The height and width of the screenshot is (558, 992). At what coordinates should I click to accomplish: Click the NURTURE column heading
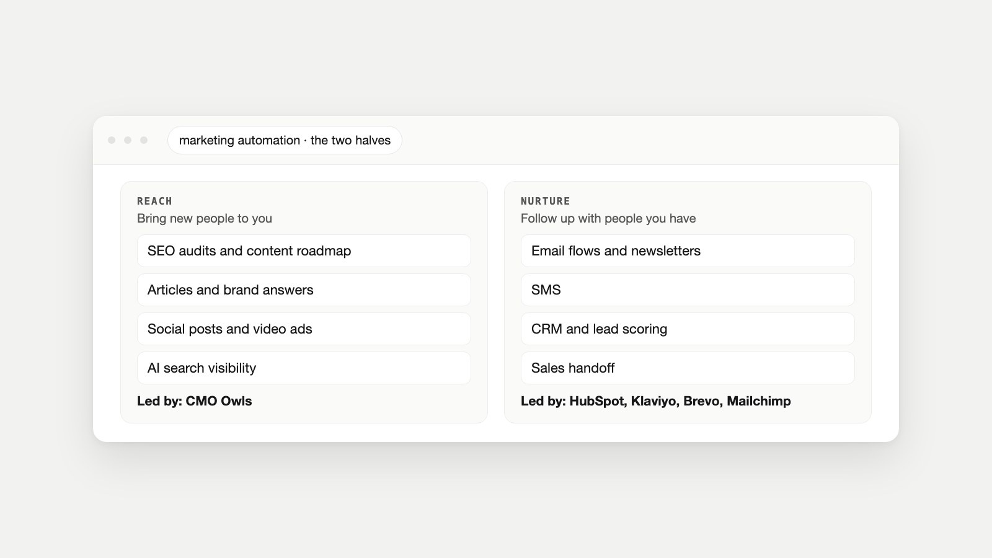pyautogui.click(x=546, y=201)
